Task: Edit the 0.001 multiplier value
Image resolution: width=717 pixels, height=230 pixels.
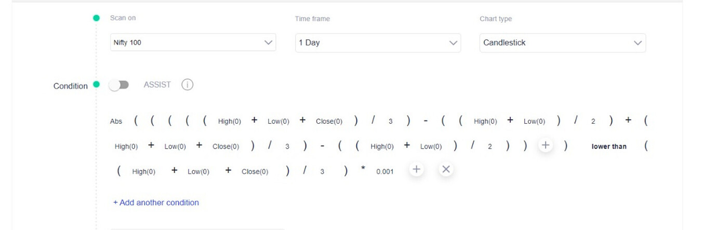Action: click(385, 171)
